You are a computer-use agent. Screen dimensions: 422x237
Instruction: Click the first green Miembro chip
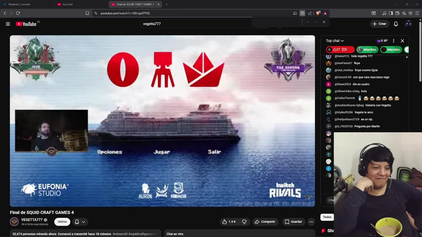click(x=367, y=50)
